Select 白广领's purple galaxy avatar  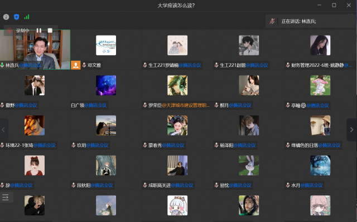click(x=106, y=85)
